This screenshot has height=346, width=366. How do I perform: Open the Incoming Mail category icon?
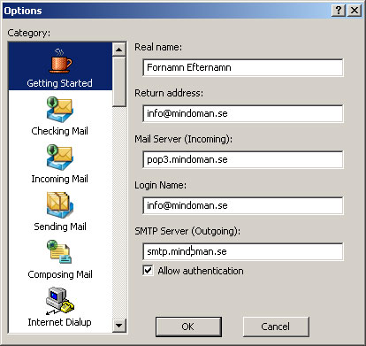pyautogui.click(x=59, y=158)
